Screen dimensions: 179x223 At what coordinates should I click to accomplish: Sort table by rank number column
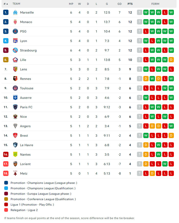tap(6, 4)
